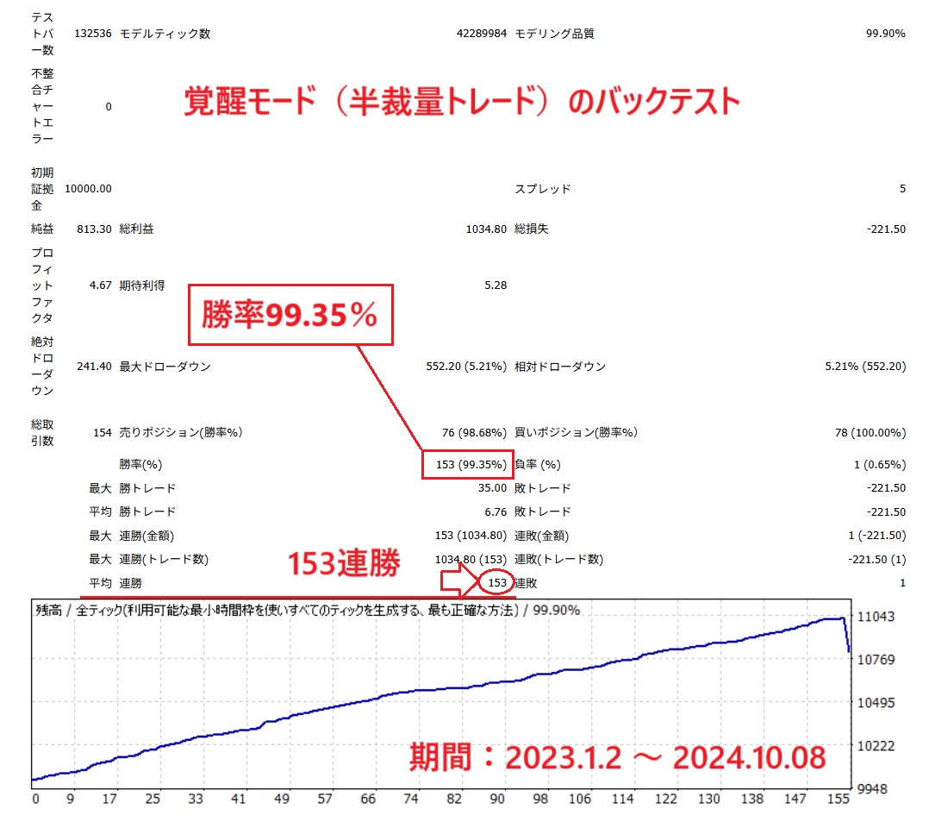Click the y-axis label 10495
The height and width of the screenshot is (822, 929).
(876, 703)
